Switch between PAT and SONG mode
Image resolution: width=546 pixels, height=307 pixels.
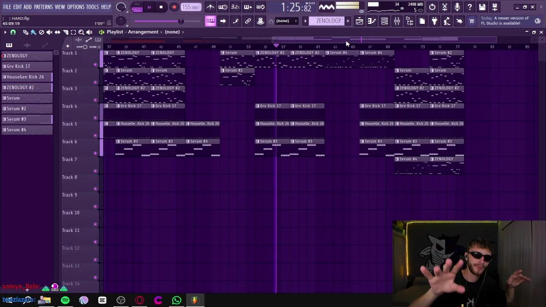tap(137, 7)
